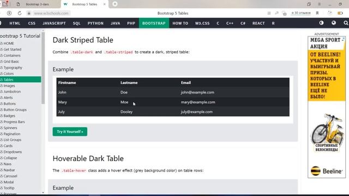This screenshot has width=349, height=196.
Task: Open the PHP tutorial menu
Action: (x=131, y=23)
